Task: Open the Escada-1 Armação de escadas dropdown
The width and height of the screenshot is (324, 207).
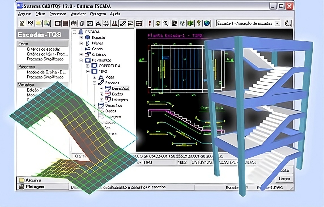Action: pyautogui.click(x=277, y=23)
